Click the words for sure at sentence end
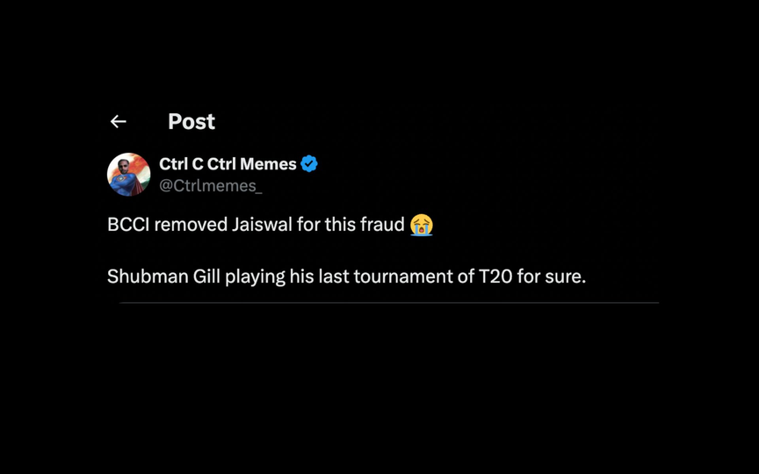 [552, 276]
